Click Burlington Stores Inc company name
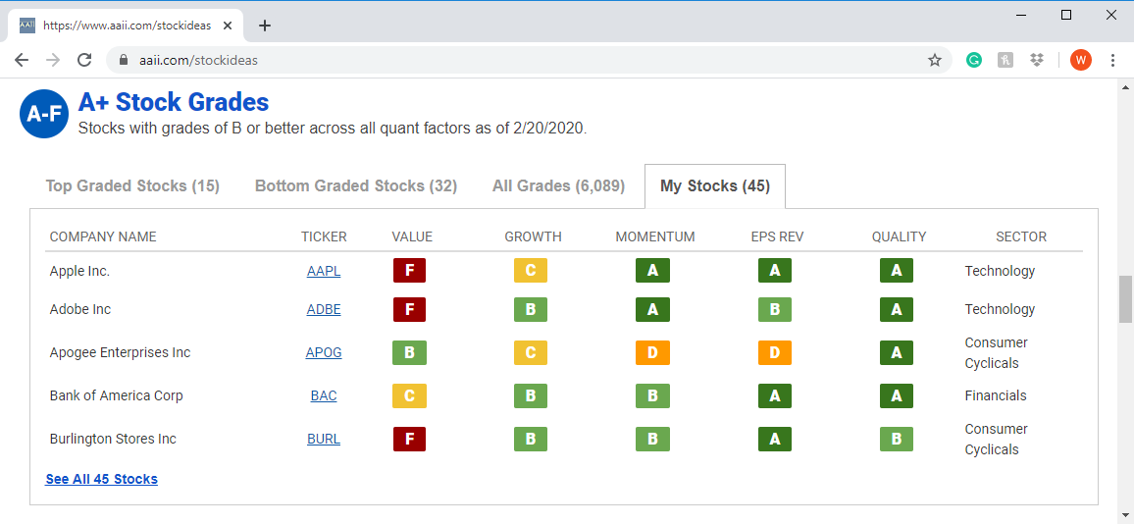The width and height of the screenshot is (1134, 524). coord(113,440)
